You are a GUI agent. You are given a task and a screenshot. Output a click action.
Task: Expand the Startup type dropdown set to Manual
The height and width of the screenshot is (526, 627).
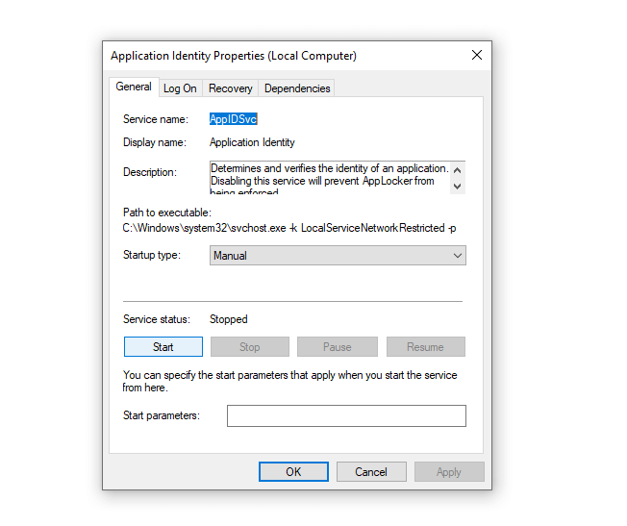[338, 255]
